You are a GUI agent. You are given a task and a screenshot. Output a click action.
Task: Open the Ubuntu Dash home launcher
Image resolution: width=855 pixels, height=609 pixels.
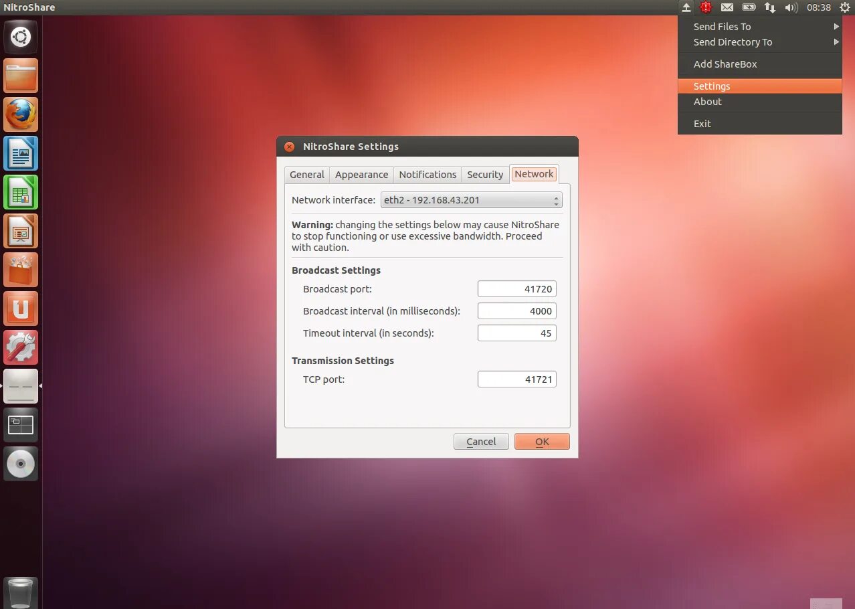(21, 37)
